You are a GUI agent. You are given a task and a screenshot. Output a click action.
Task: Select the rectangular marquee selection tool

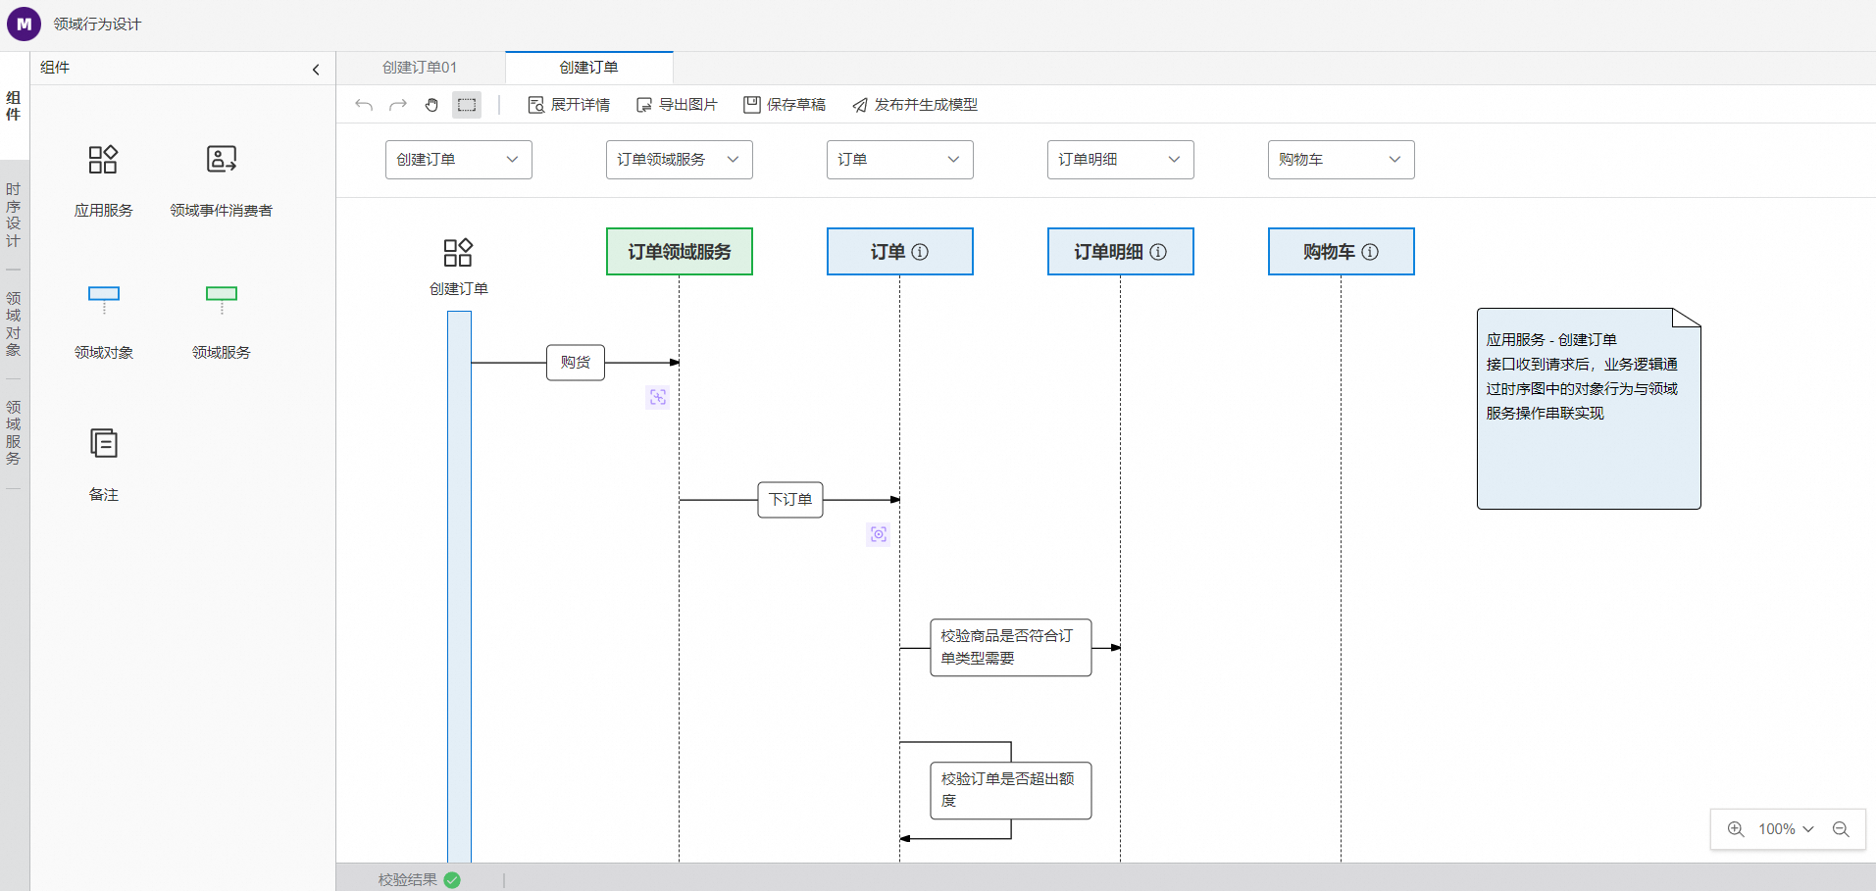(467, 105)
